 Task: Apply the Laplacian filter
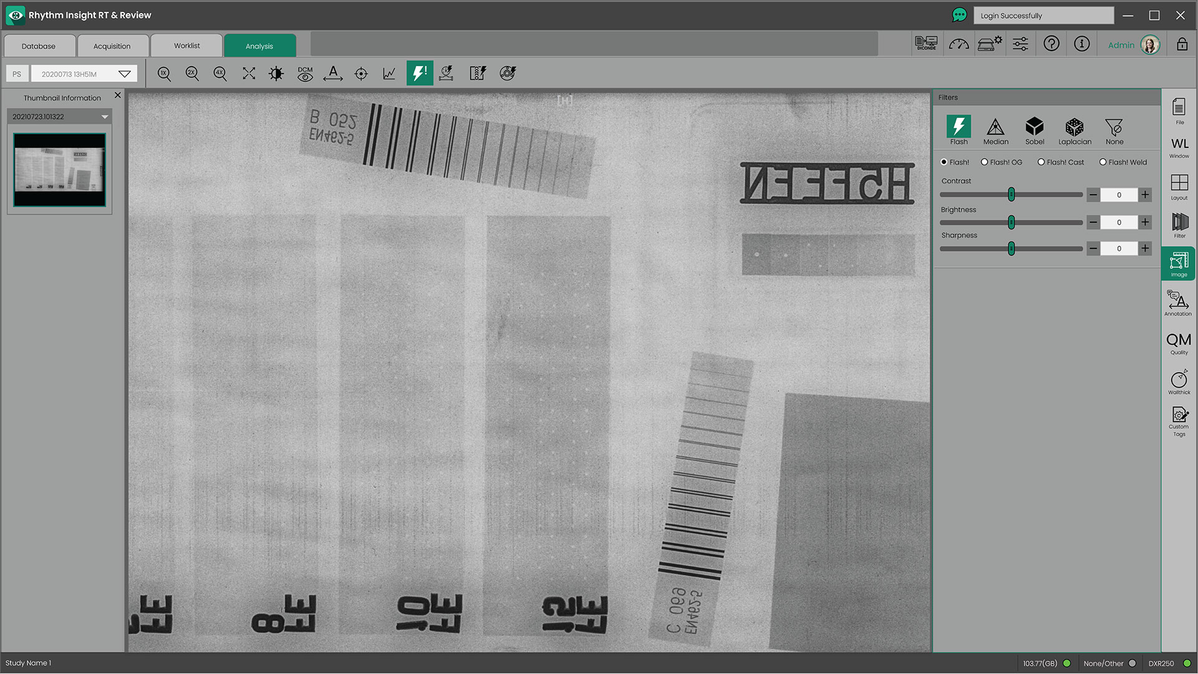coord(1074,131)
